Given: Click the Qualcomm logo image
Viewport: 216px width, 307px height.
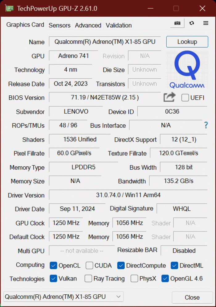Looking at the screenshot, I should pos(187,69).
